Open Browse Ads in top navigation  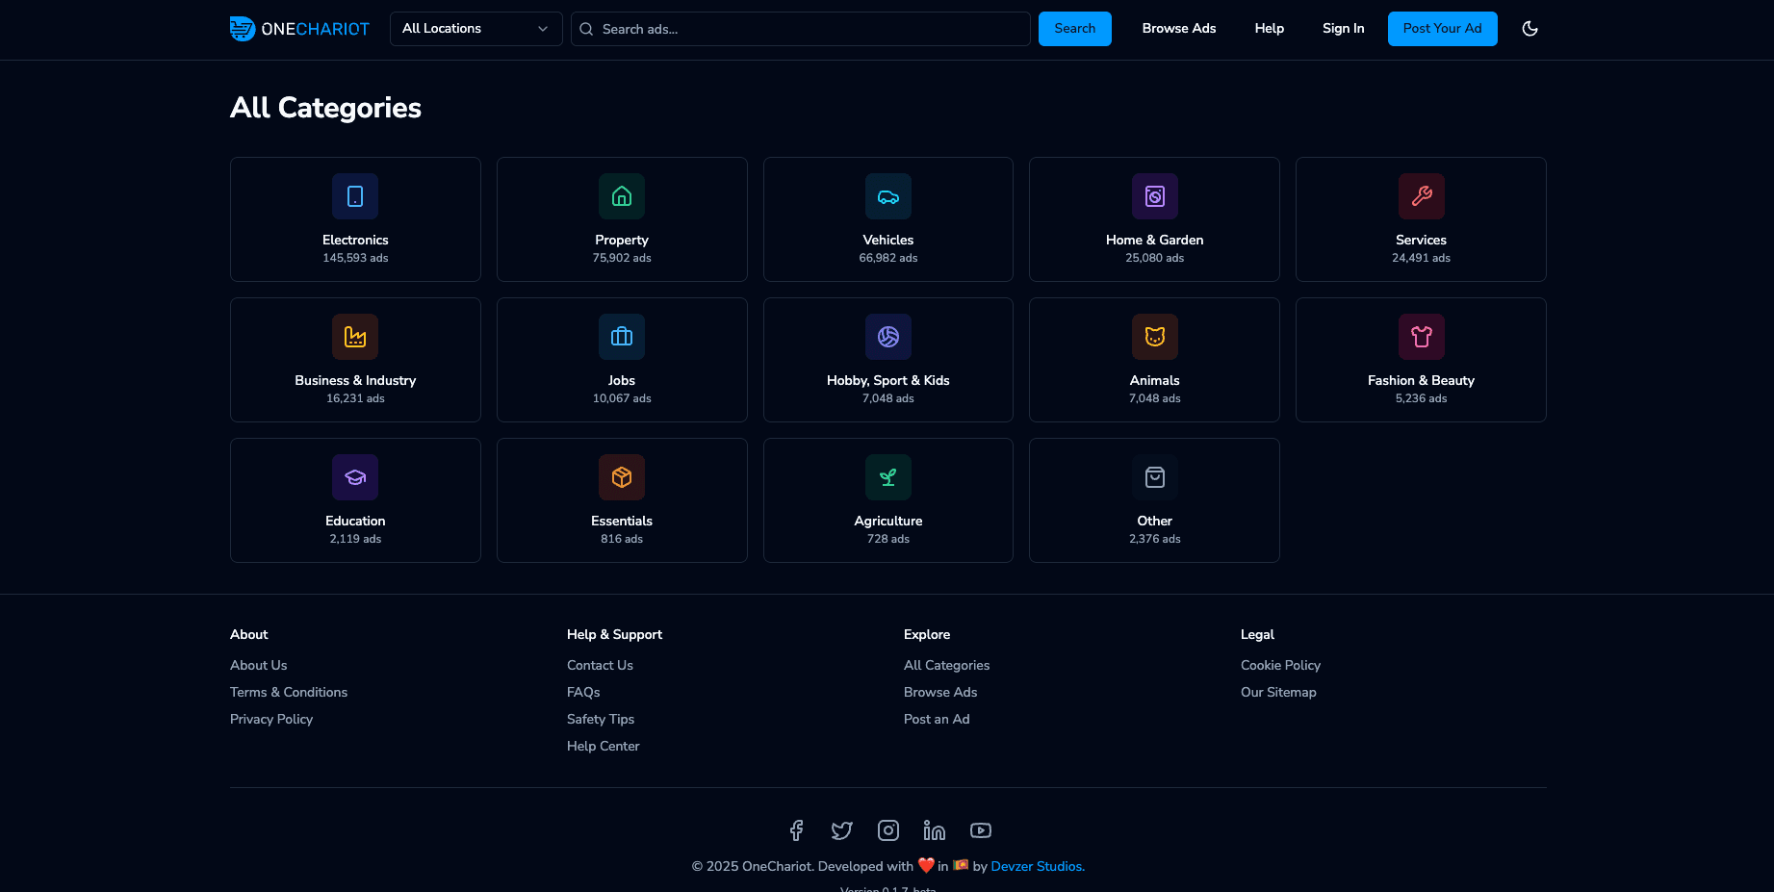tap(1178, 29)
